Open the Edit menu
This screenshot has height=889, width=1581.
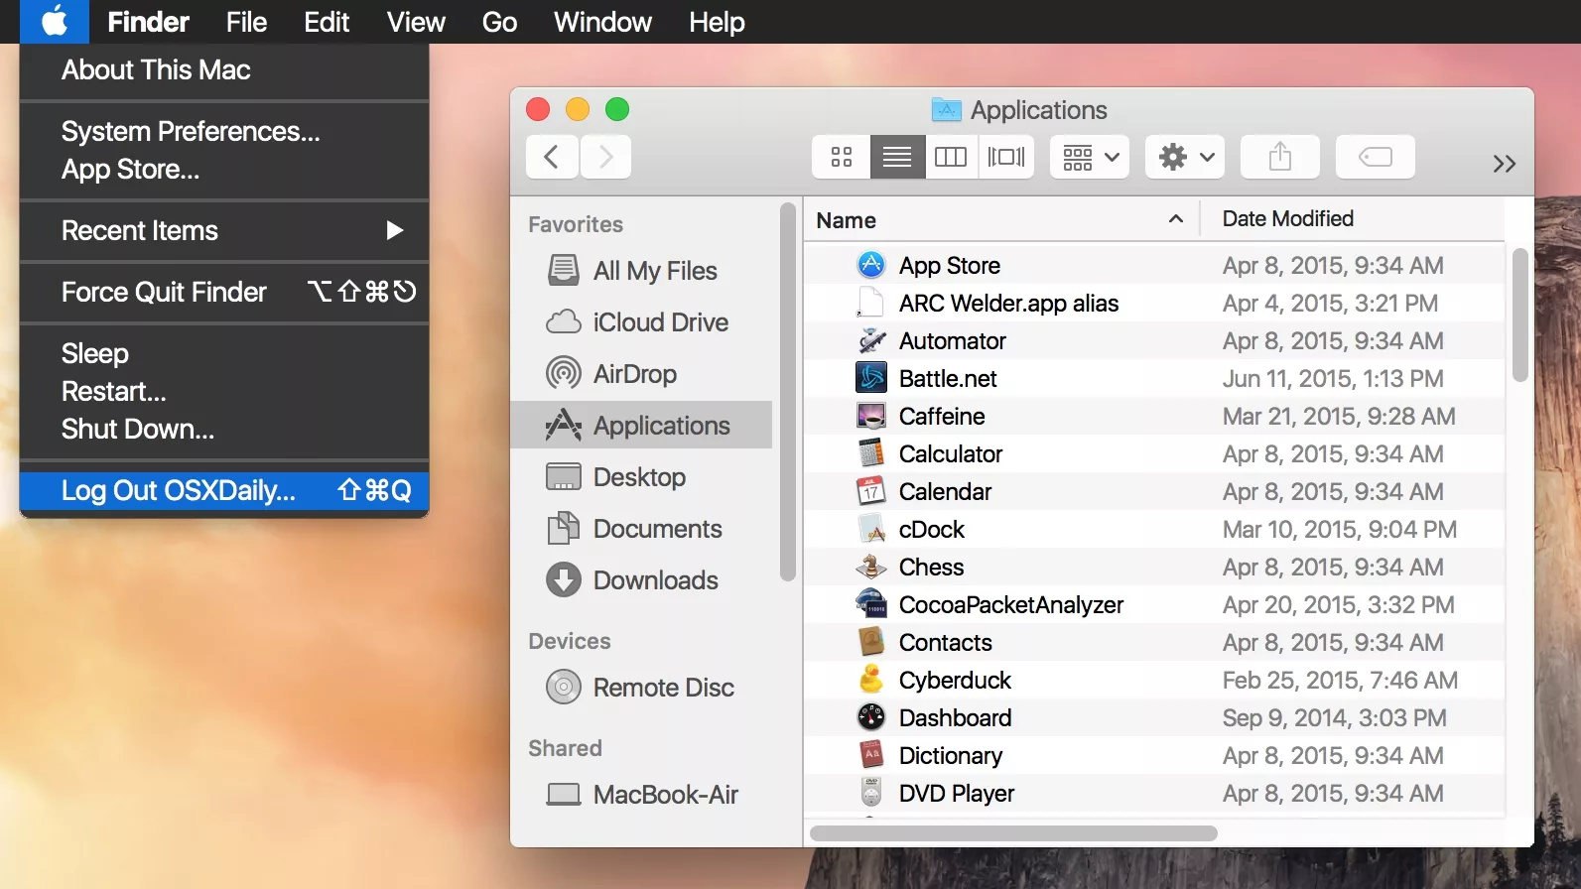tap(327, 22)
